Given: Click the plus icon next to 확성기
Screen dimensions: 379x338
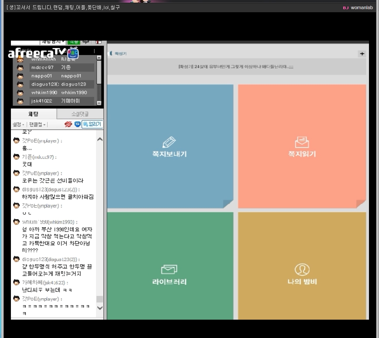Looking at the screenshot, I should pyautogui.click(x=362, y=54).
